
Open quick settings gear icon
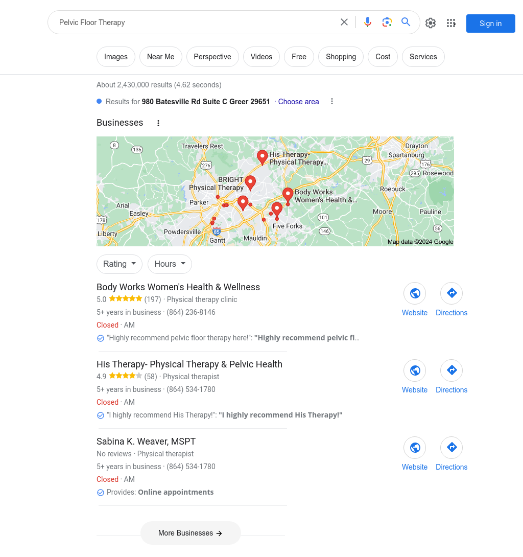point(431,23)
